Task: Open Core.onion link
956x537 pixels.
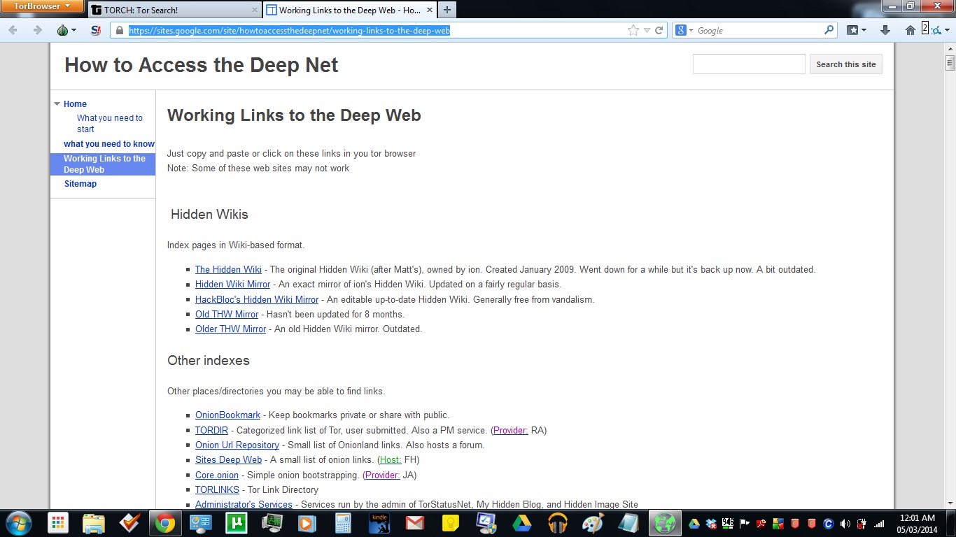Action: [217, 475]
